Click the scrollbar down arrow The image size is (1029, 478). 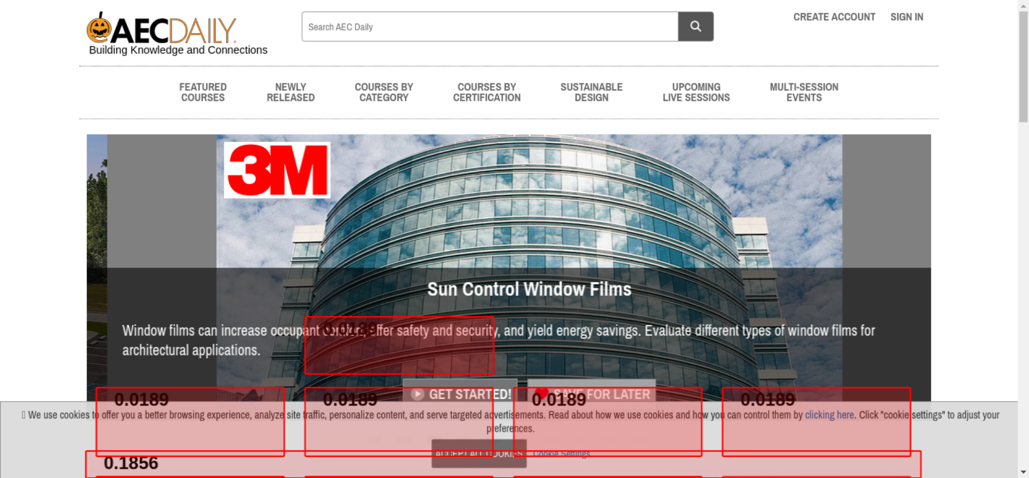click(x=1023, y=472)
